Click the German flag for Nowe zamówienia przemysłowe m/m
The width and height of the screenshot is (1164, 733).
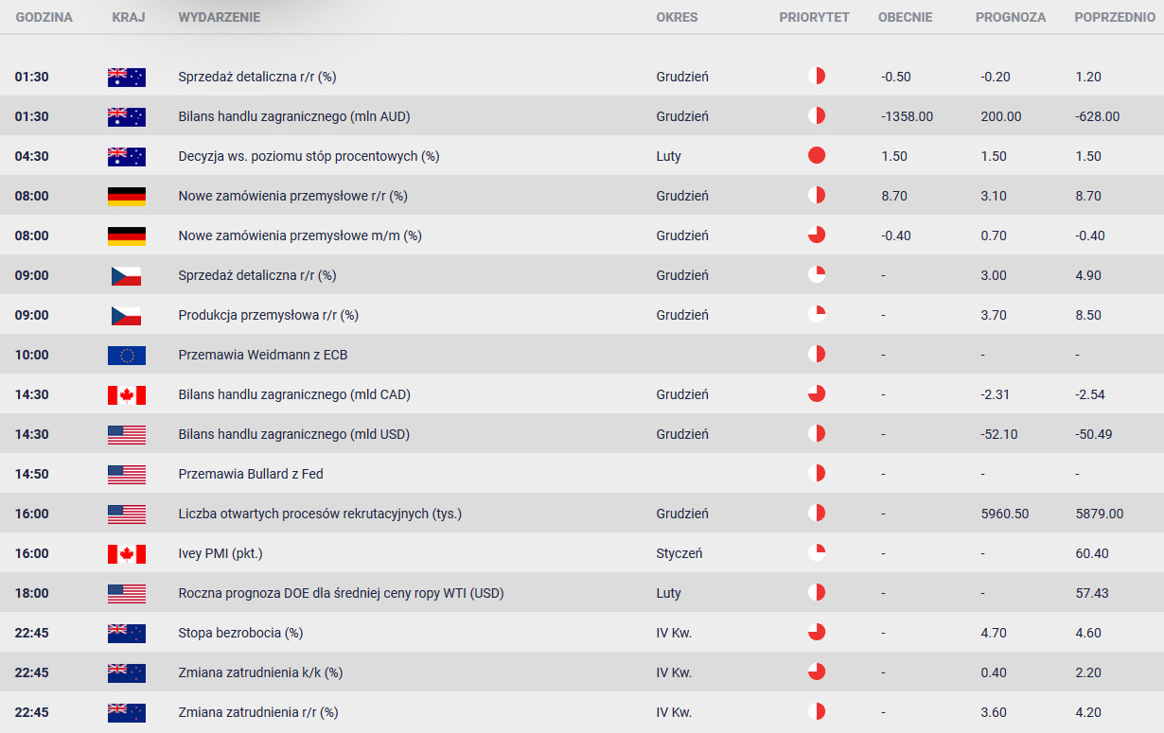(127, 236)
